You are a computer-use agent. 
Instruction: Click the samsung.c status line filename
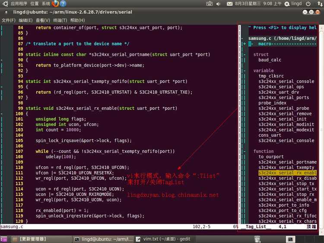pyautogui.click(x=12, y=227)
